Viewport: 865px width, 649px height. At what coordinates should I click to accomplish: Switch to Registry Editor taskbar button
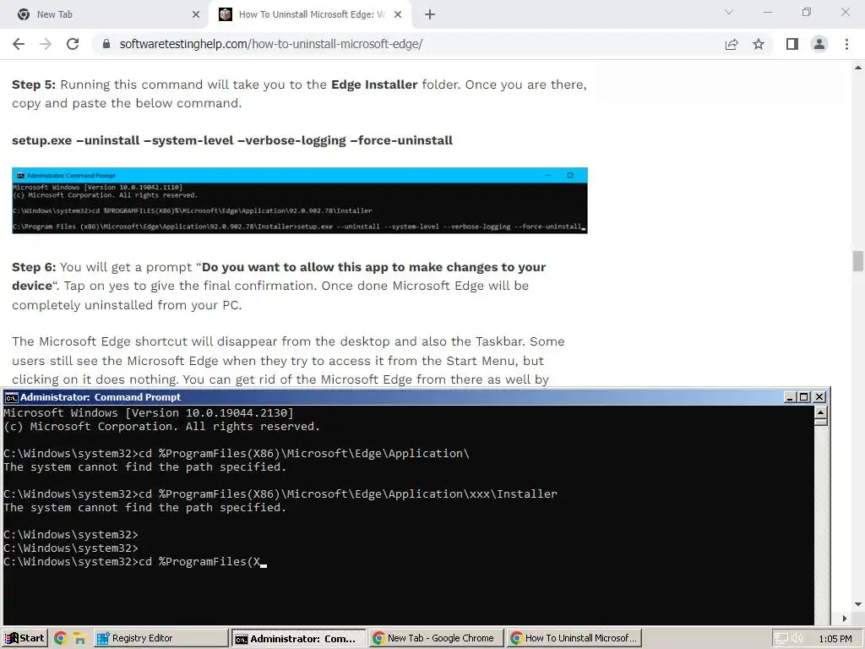pos(160,638)
